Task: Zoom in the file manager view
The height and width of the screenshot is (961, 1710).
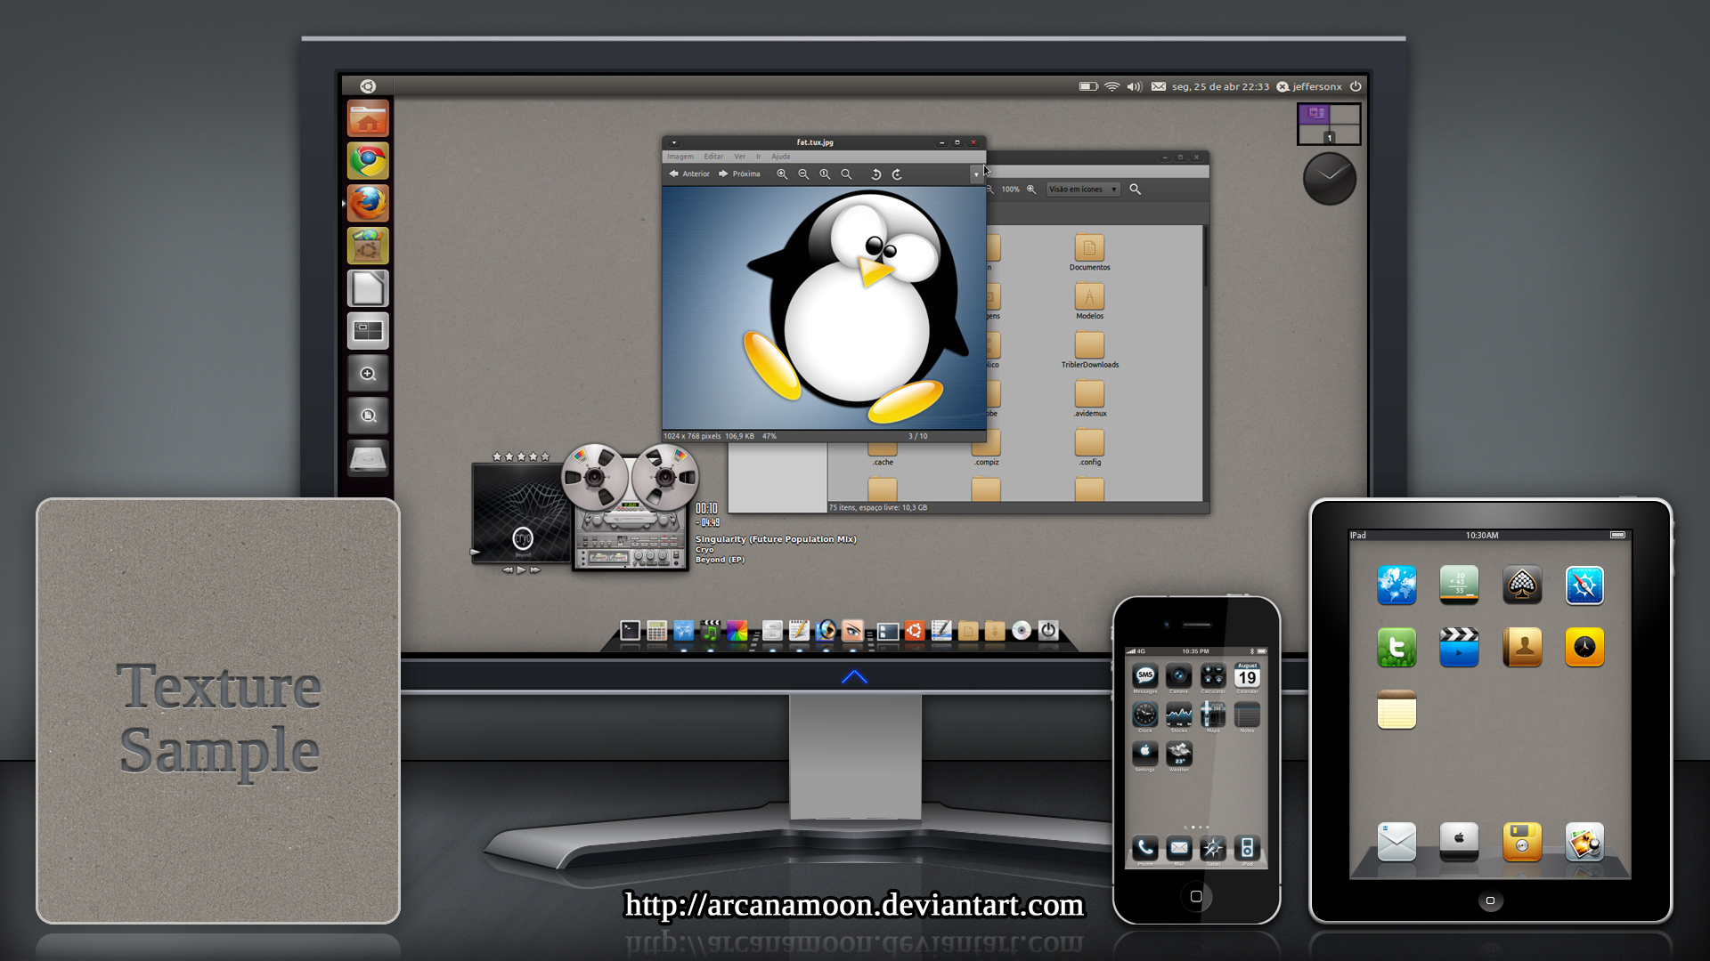Action: click(1031, 190)
